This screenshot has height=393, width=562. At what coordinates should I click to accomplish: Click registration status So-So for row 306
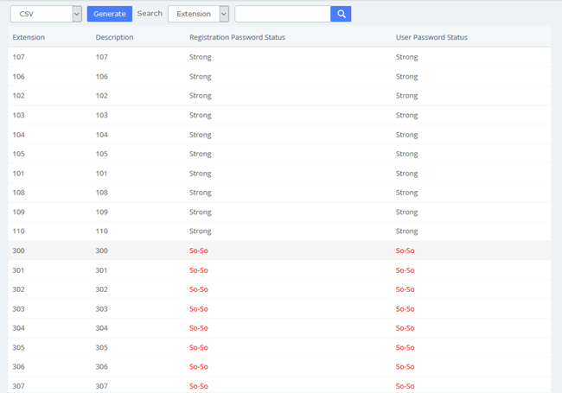(x=199, y=366)
